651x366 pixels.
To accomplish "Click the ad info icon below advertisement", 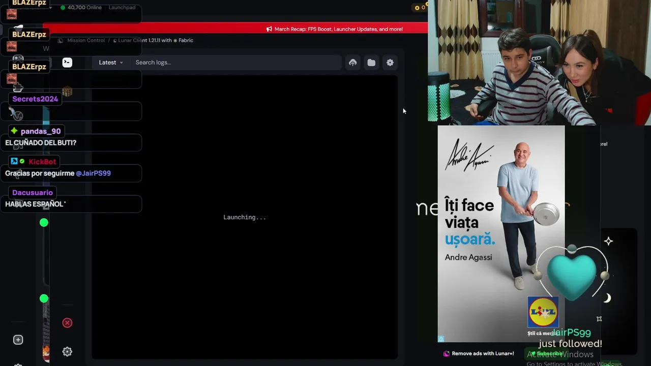I will pos(441,339).
